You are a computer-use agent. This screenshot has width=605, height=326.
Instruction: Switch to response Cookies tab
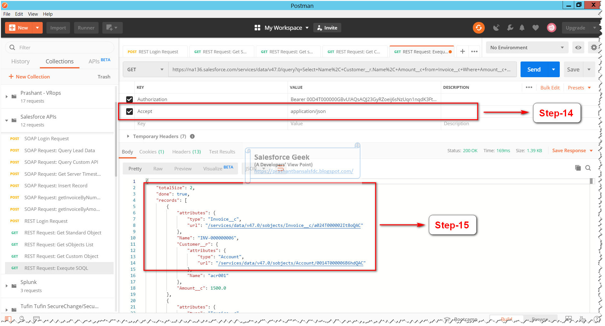pos(152,152)
